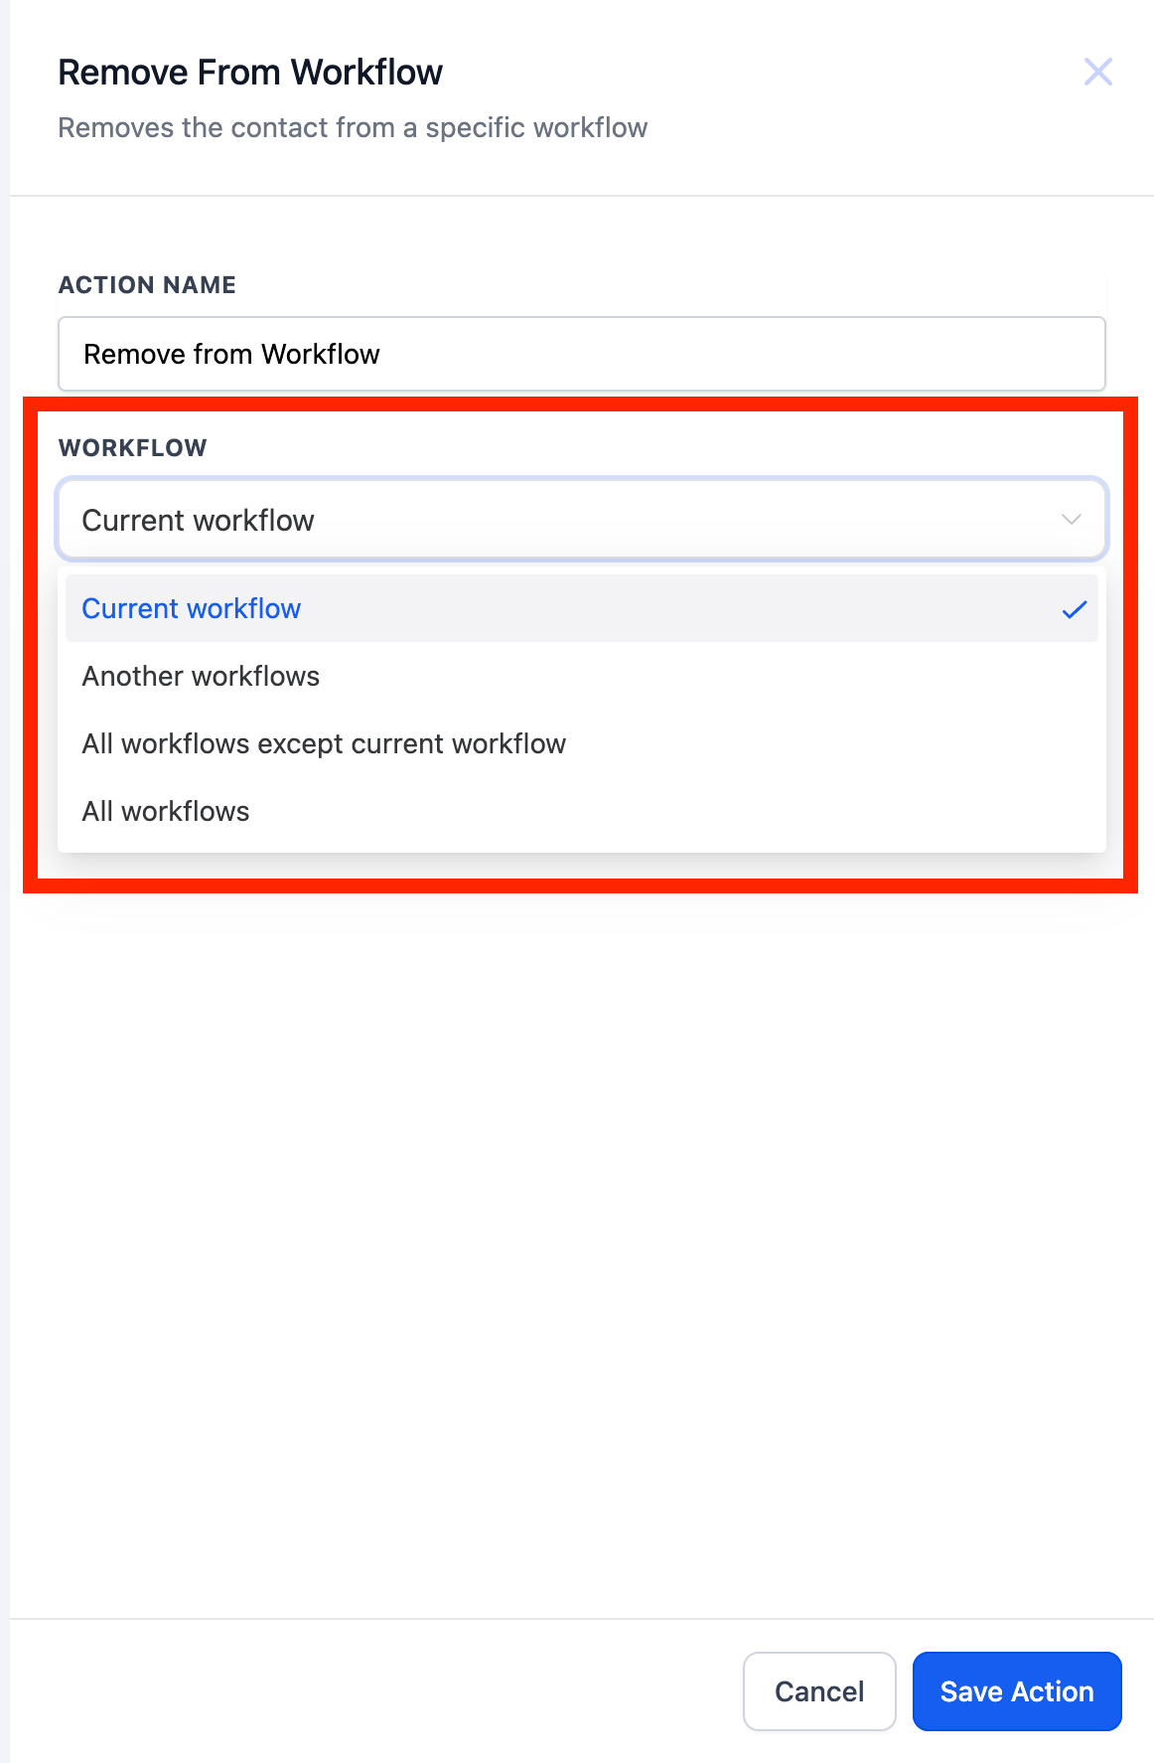Click the WORKFLOW field label
This screenshot has height=1763, width=1154.
pos(133,448)
